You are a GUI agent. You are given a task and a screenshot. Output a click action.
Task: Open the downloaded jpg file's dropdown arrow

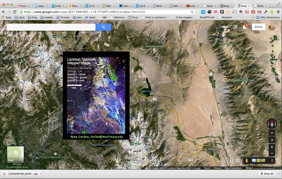[41, 173]
